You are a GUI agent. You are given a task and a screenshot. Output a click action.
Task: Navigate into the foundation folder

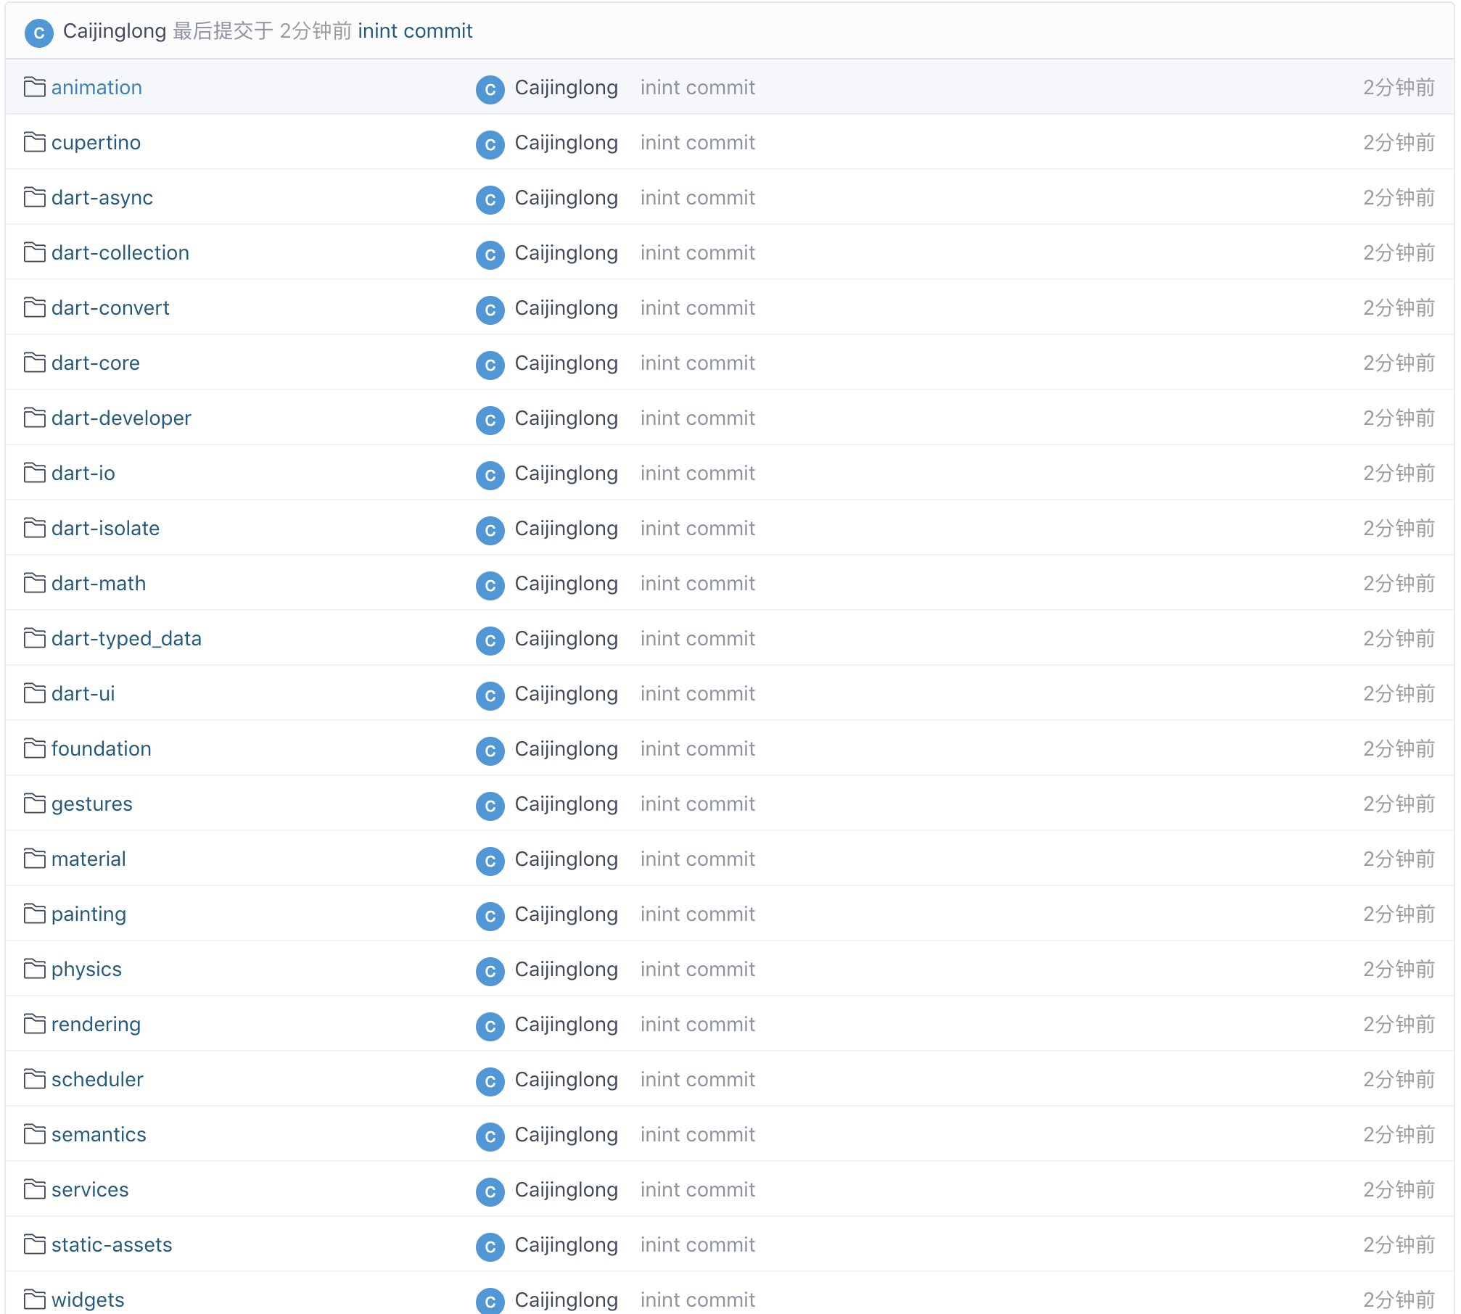pos(102,749)
